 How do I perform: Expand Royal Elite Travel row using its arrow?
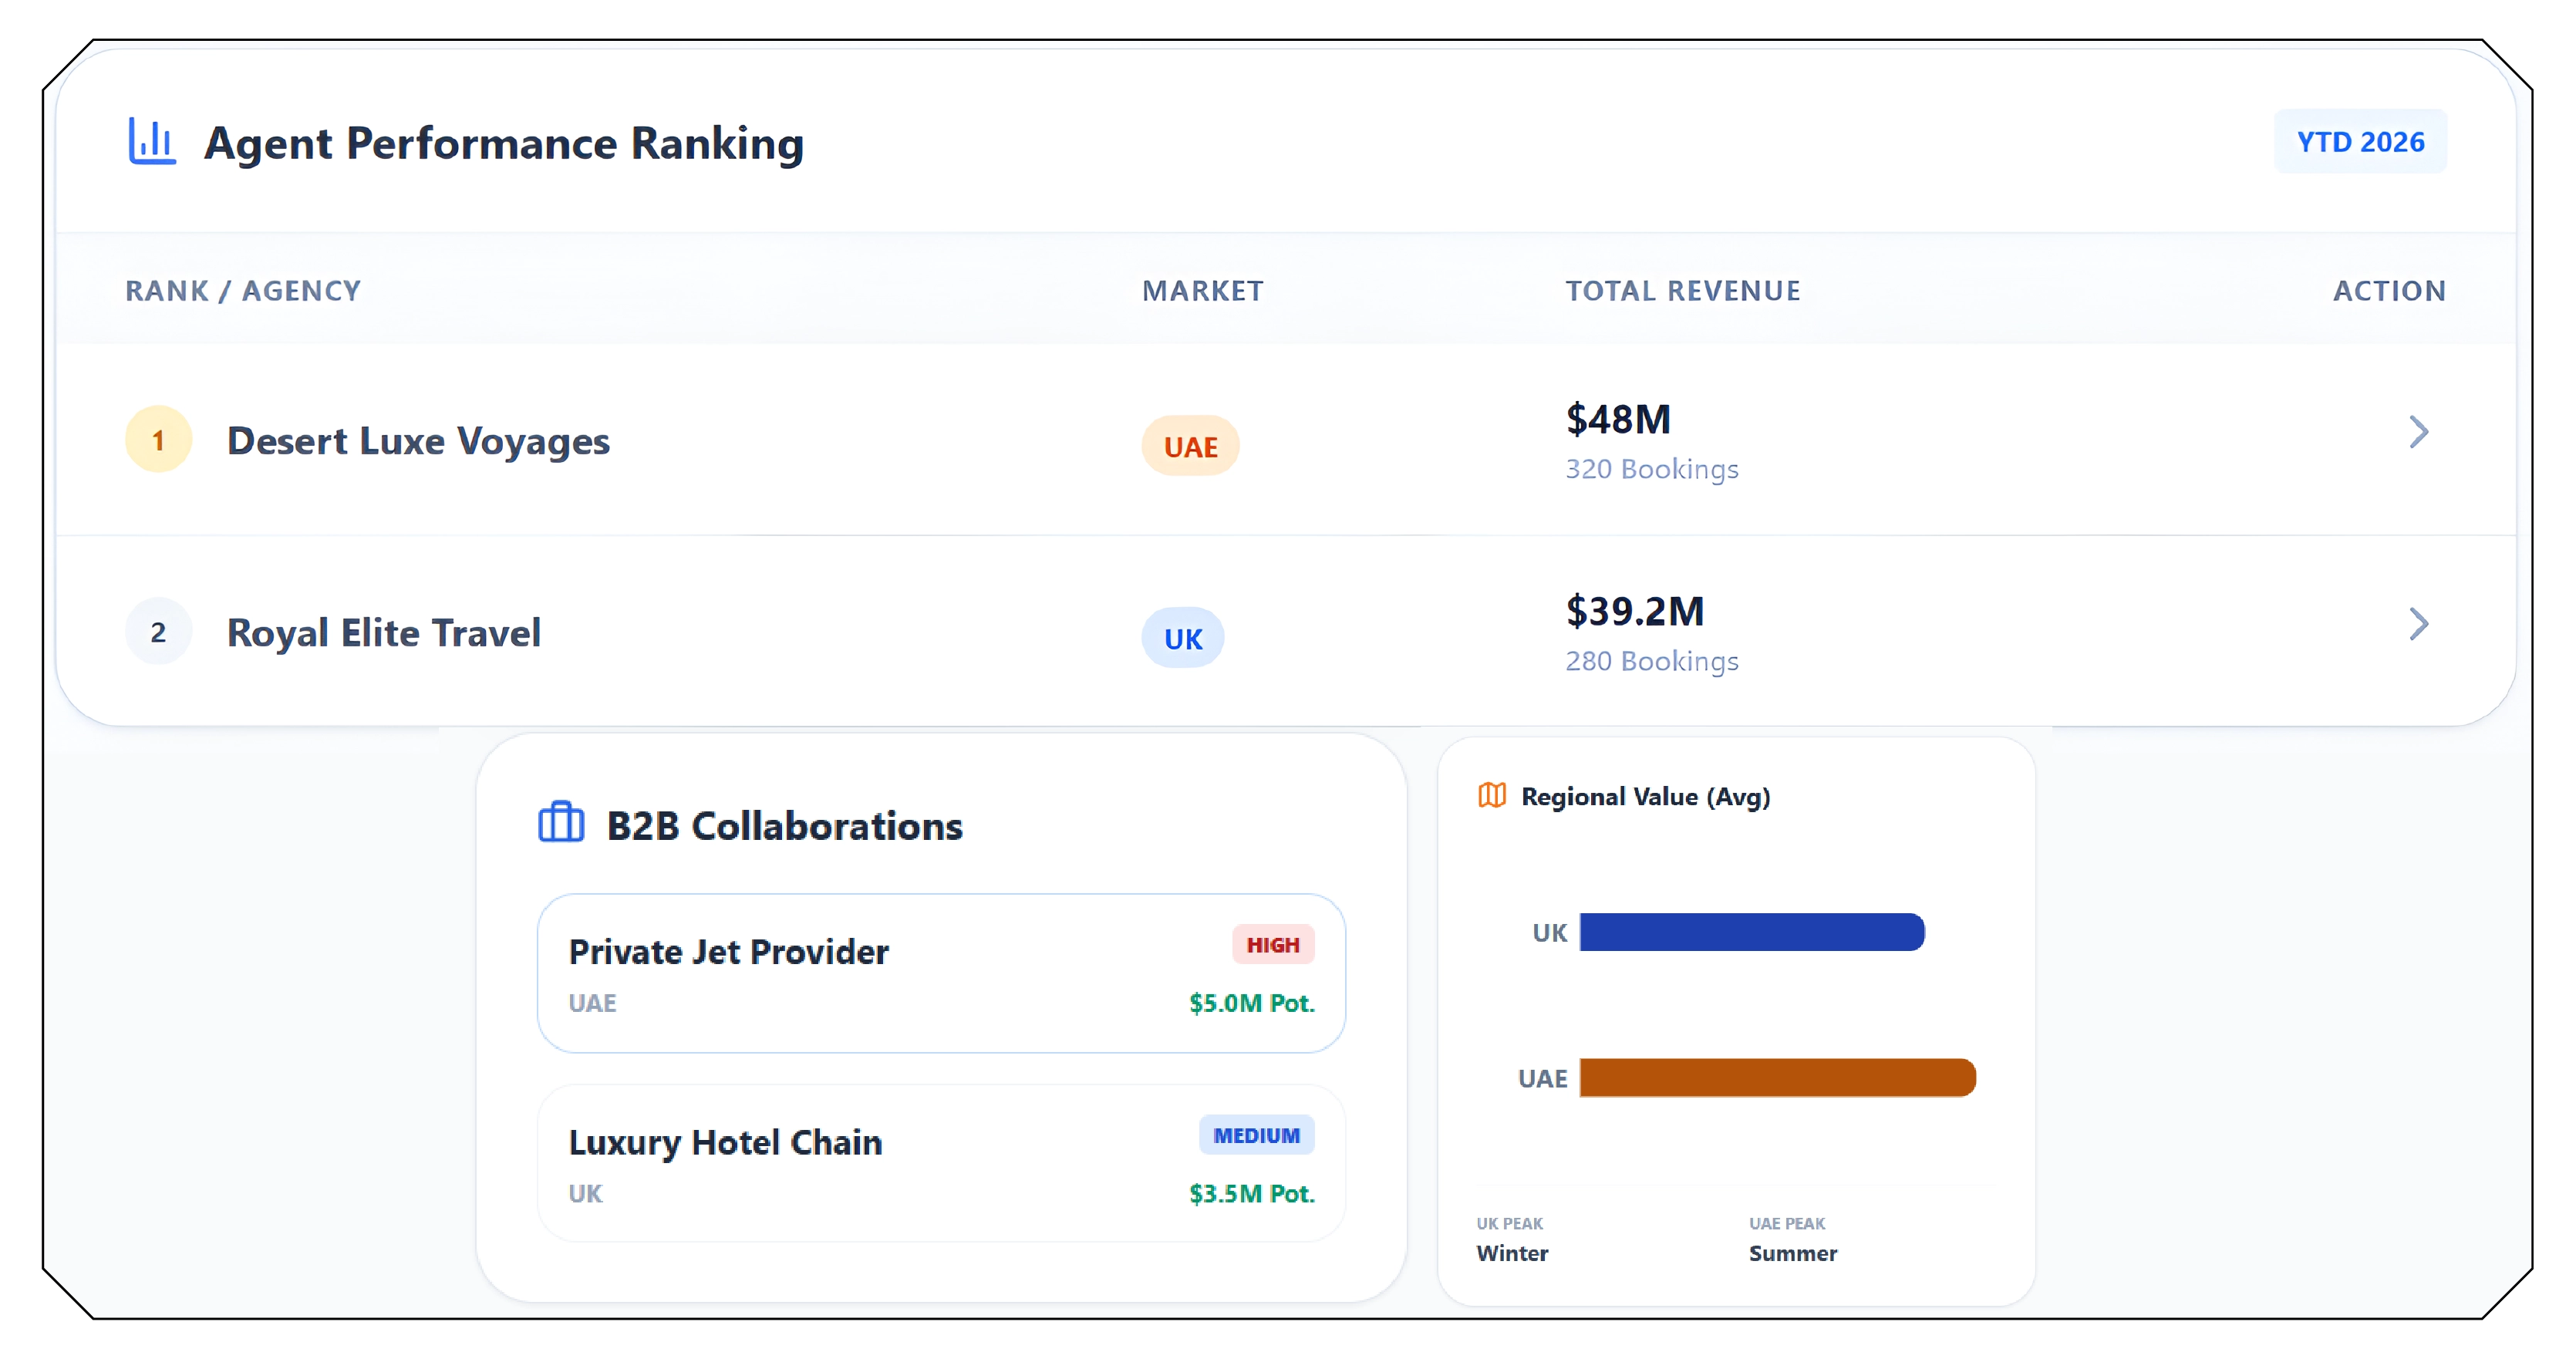tap(2419, 625)
